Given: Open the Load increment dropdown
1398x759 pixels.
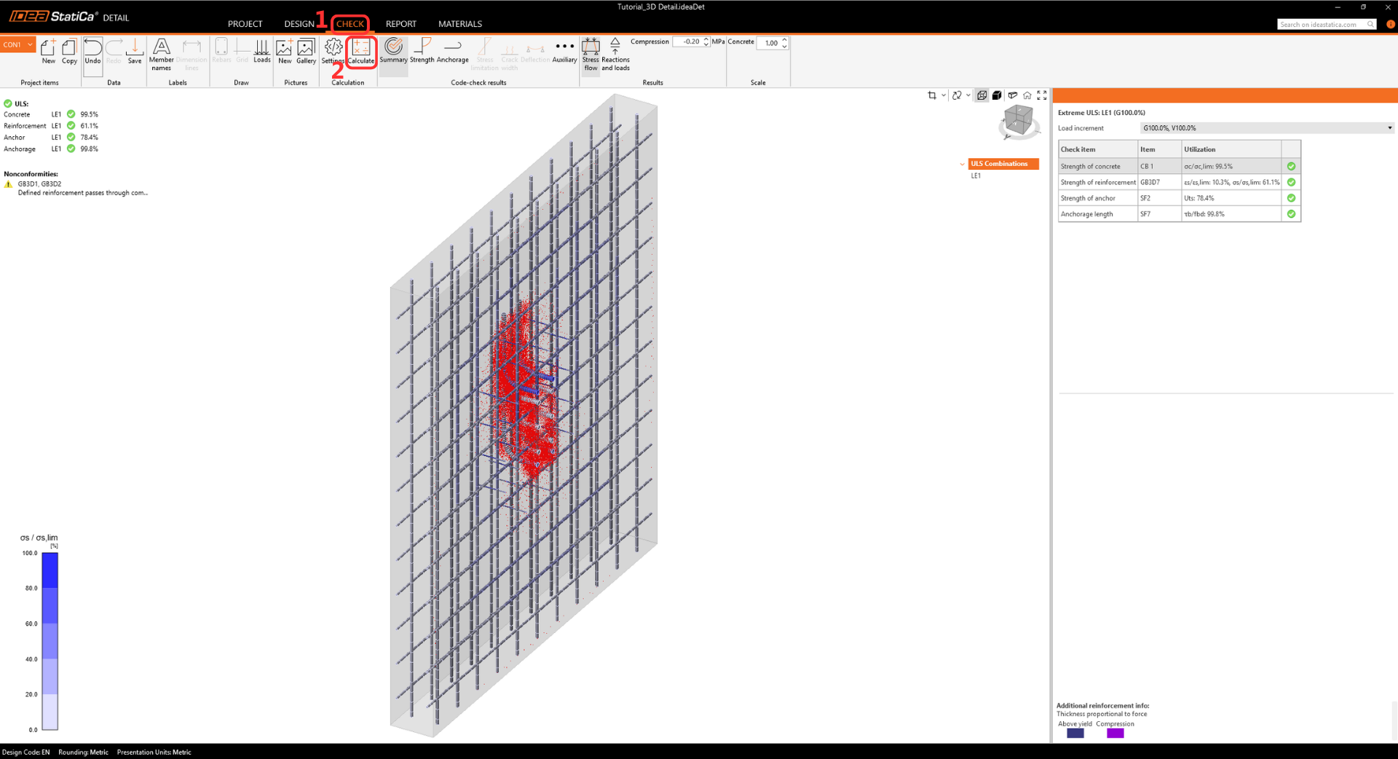Looking at the screenshot, I should pos(1265,128).
